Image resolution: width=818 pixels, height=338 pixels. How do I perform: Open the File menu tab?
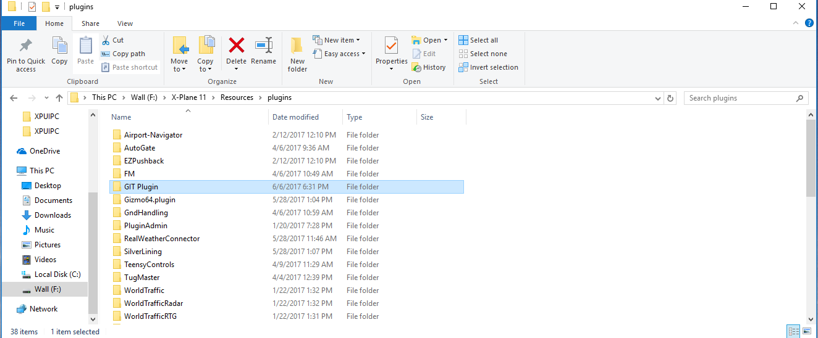point(19,23)
